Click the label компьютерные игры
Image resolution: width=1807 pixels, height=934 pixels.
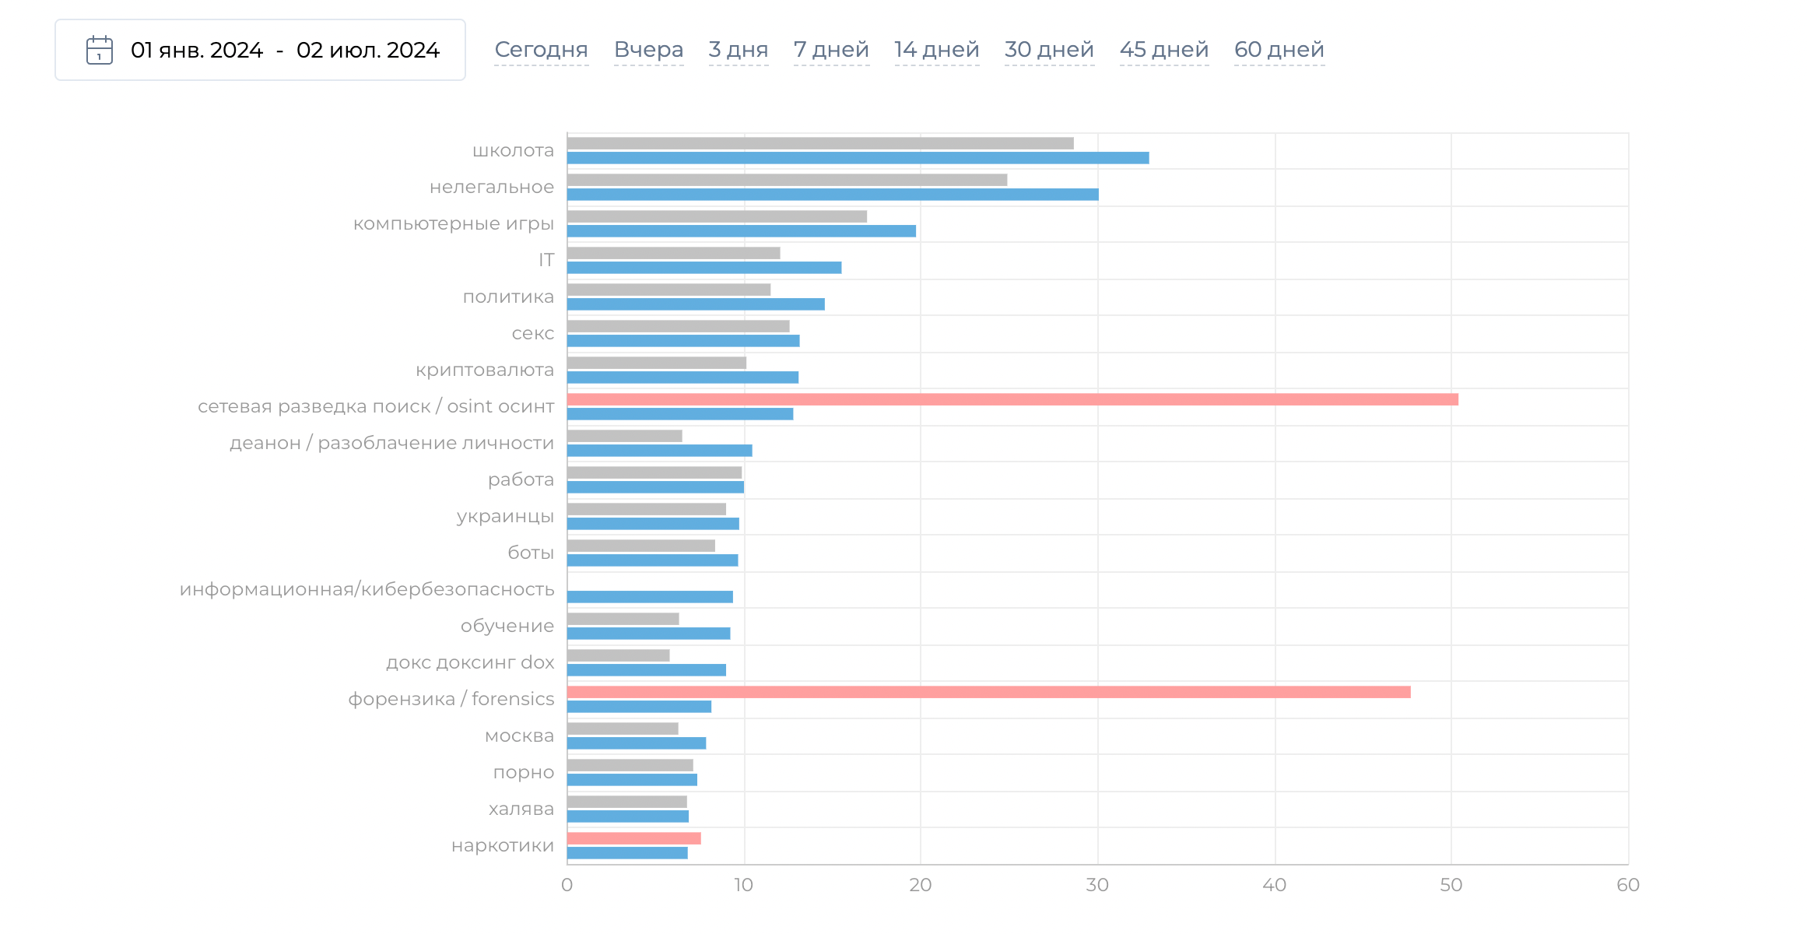[x=454, y=224]
